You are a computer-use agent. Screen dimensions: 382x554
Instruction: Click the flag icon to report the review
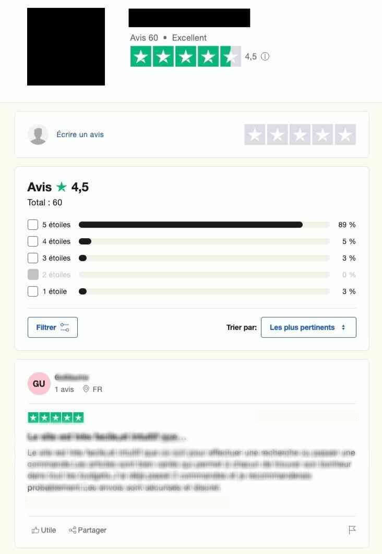352,530
